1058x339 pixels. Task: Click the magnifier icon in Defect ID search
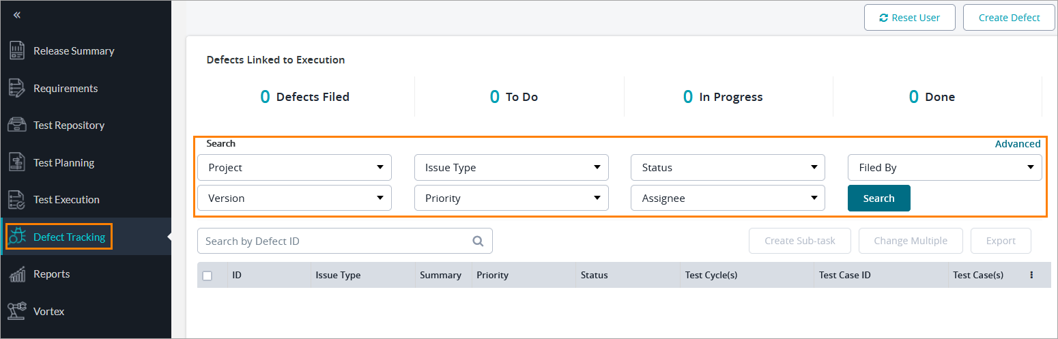point(478,241)
